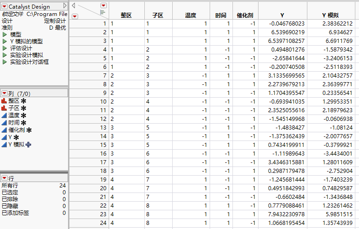359x229 pixels.
Task: Select Y 模拟 in the columns list
Action: pos(16,145)
